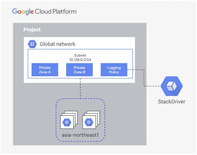
Task: Click the Global network label
Action: click(57, 44)
